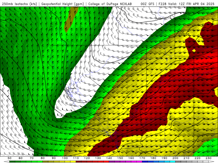Click the 'College of DuPage NEXLAB' label

110,4
